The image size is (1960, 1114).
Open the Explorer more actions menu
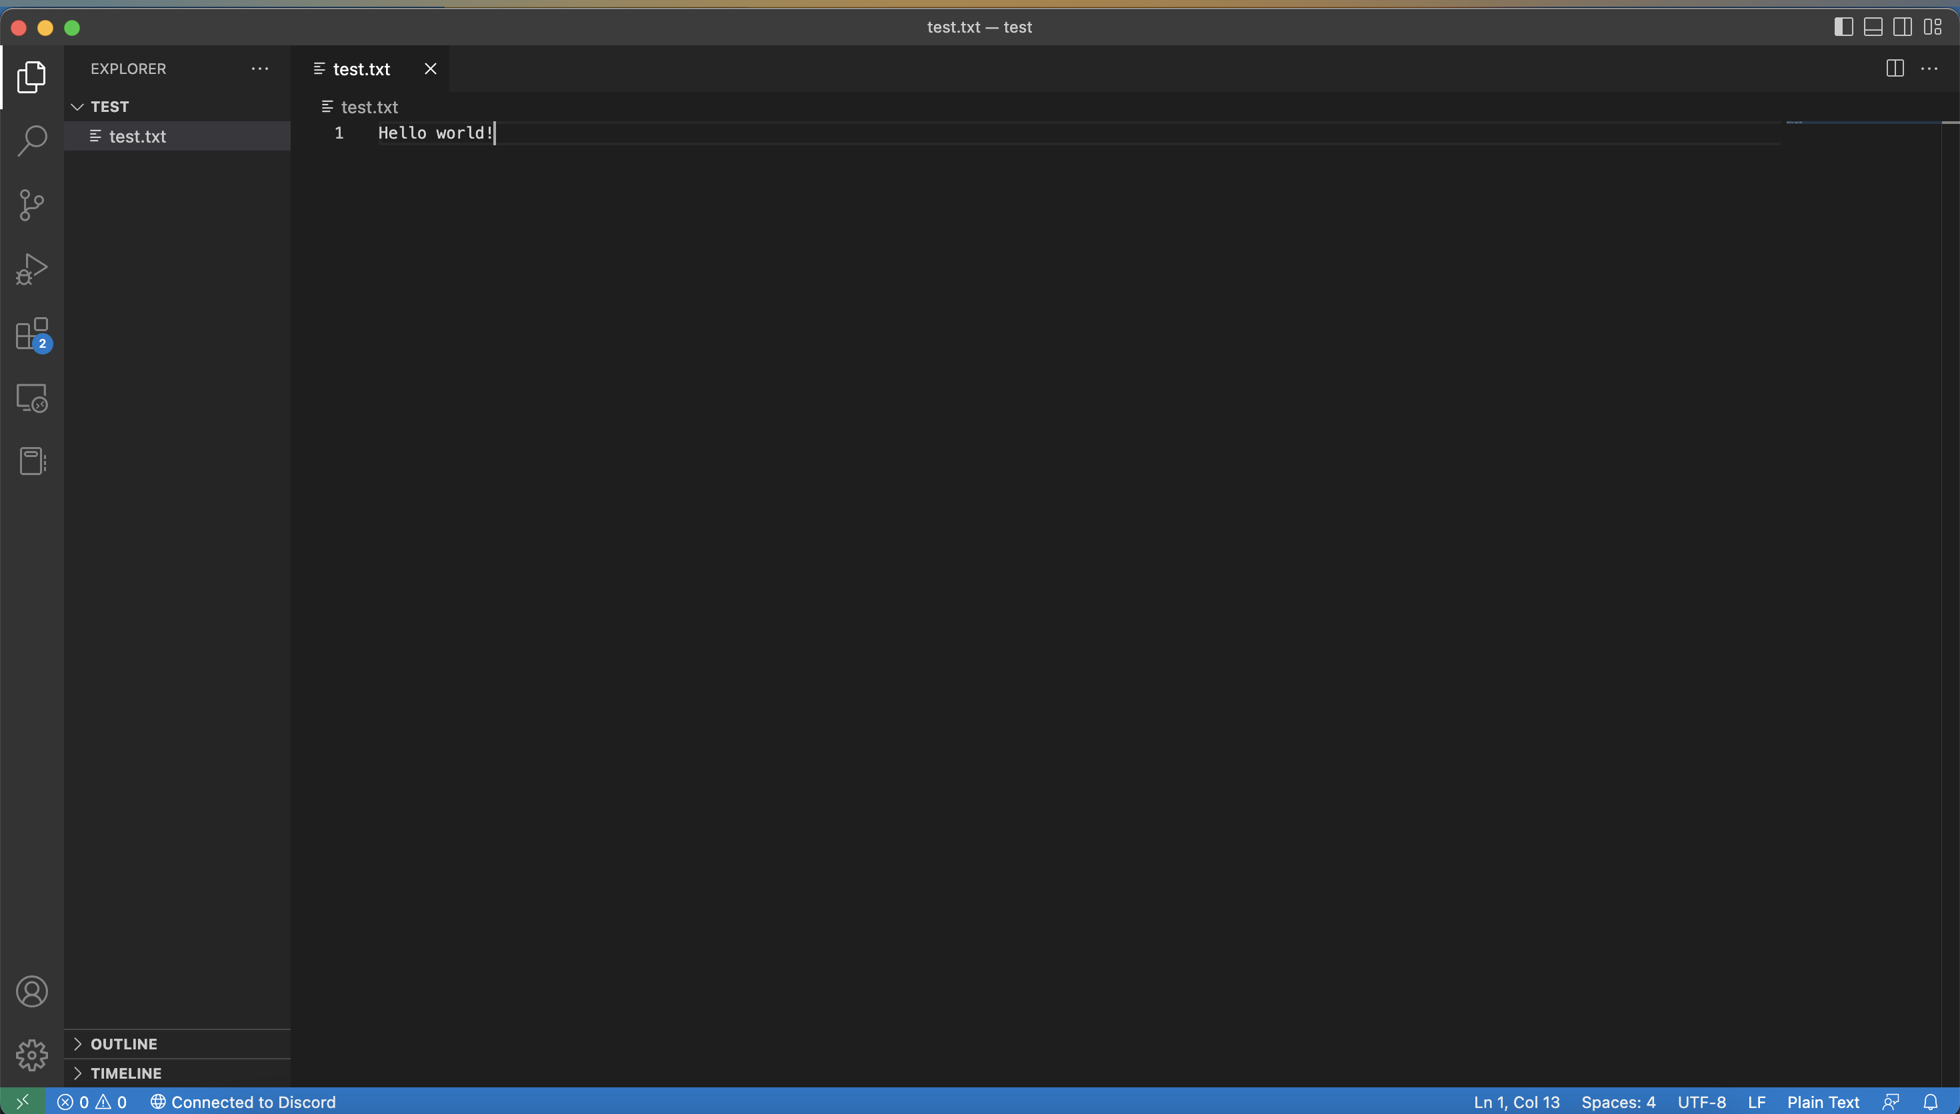[259, 69]
